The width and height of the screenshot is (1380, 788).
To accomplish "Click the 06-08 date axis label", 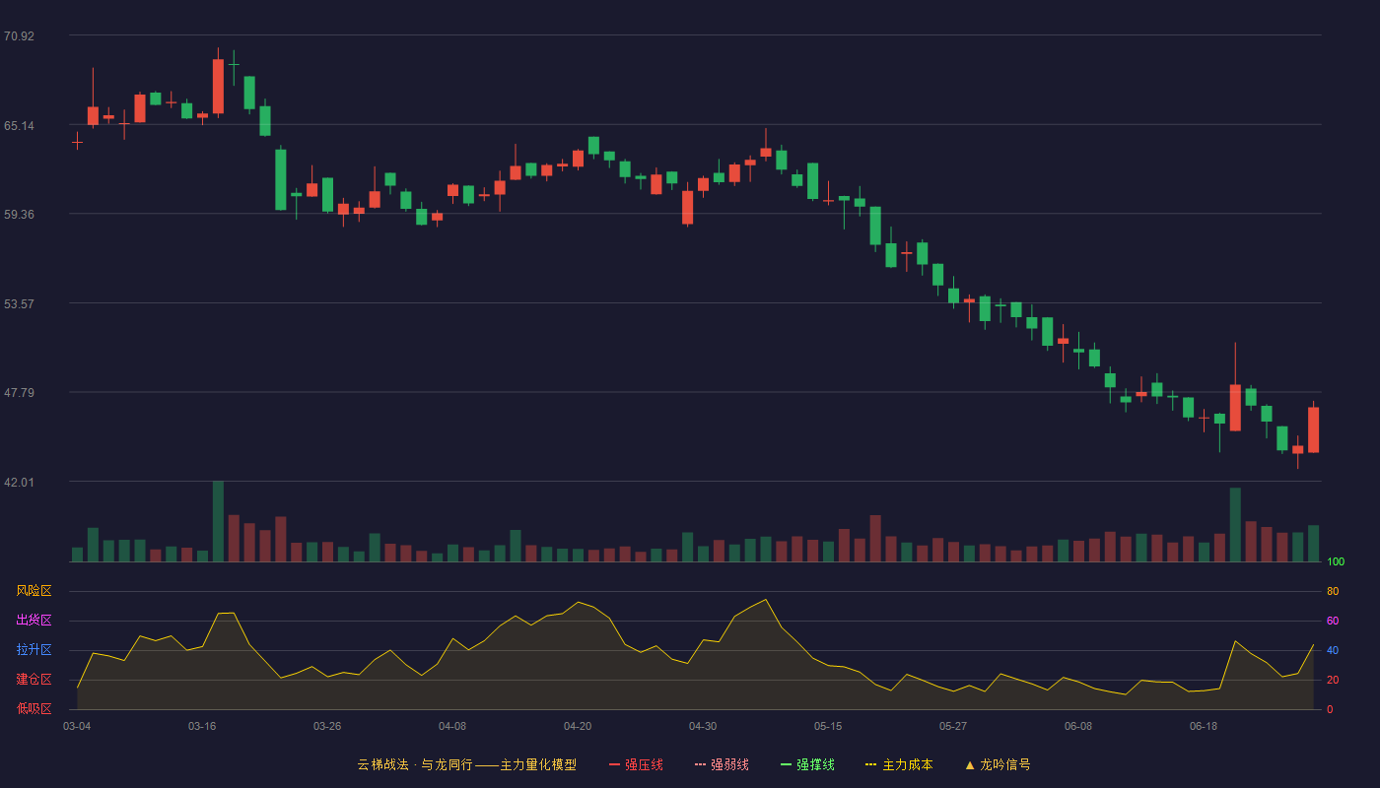I will 1078,726.
